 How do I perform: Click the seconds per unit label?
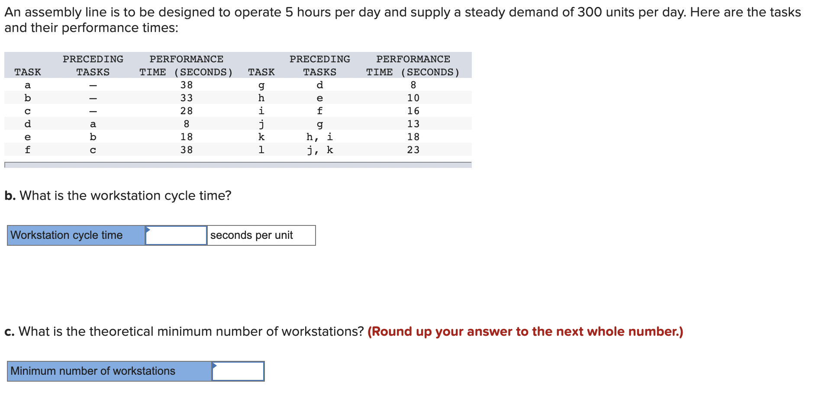(x=251, y=235)
